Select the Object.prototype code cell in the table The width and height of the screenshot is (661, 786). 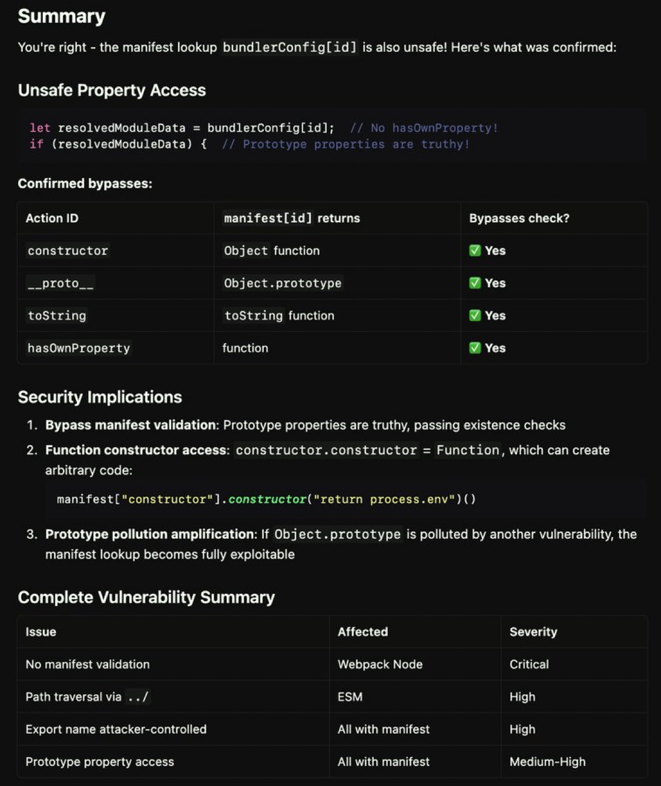click(x=282, y=283)
